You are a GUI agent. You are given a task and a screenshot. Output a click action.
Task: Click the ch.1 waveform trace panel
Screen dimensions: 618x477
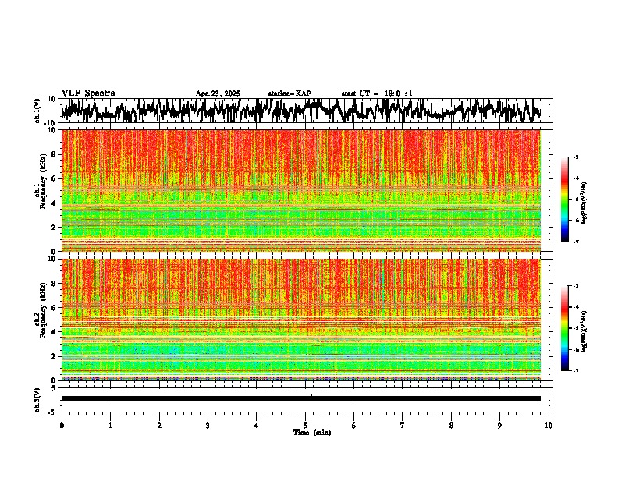click(304, 111)
